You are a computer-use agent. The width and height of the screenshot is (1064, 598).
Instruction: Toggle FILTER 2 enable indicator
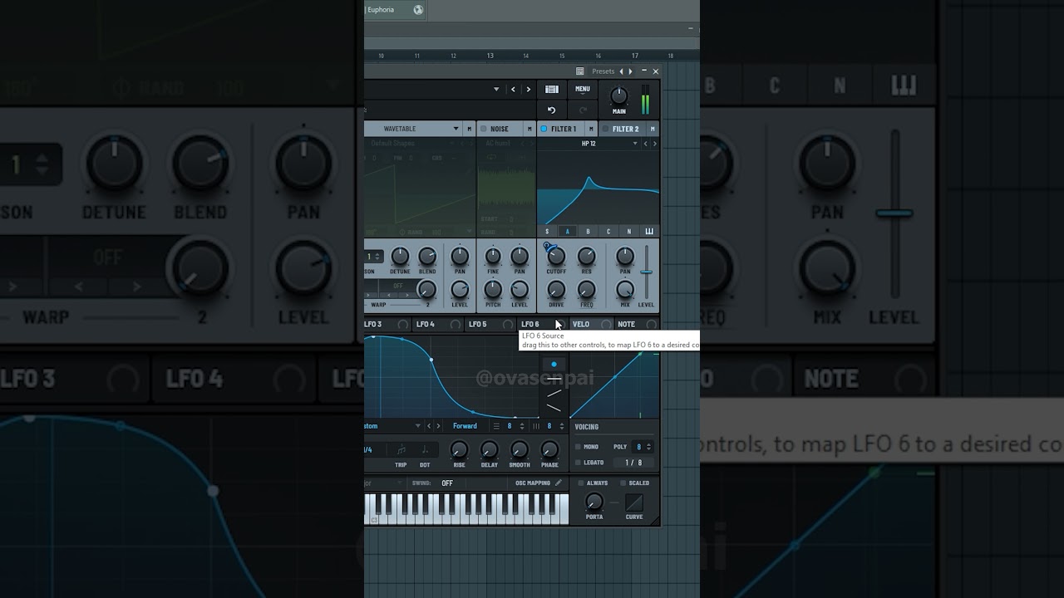(605, 129)
